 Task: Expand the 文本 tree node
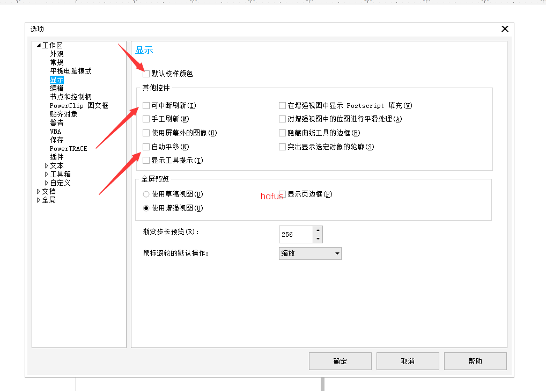[x=46, y=165]
